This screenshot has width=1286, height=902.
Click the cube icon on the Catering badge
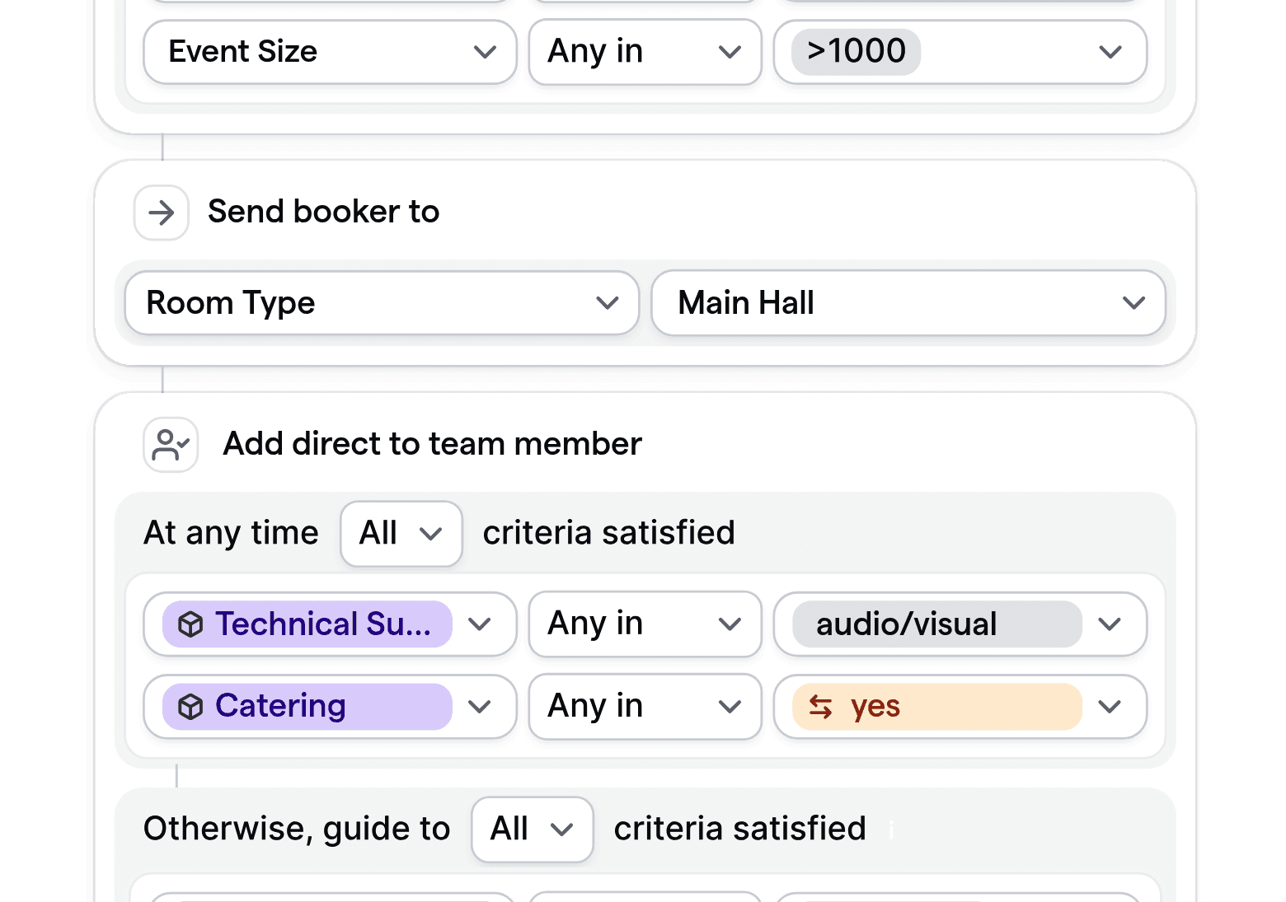tap(190, 706)
